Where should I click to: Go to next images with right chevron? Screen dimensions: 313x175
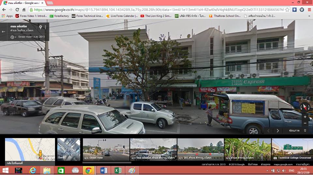coord(278,131)
